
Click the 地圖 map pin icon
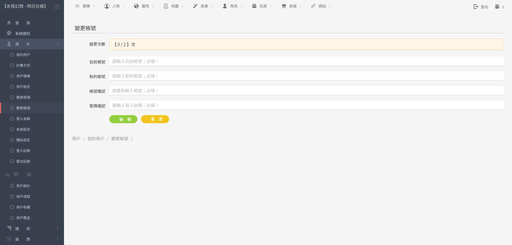pos(166,6)
